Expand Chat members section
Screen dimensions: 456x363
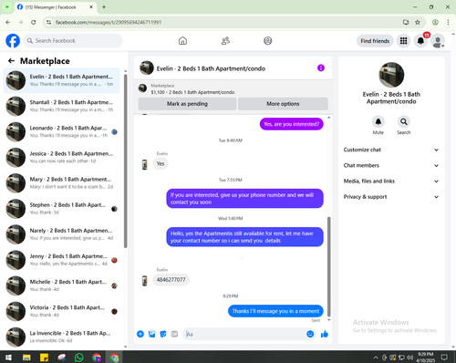click(391, 165)
